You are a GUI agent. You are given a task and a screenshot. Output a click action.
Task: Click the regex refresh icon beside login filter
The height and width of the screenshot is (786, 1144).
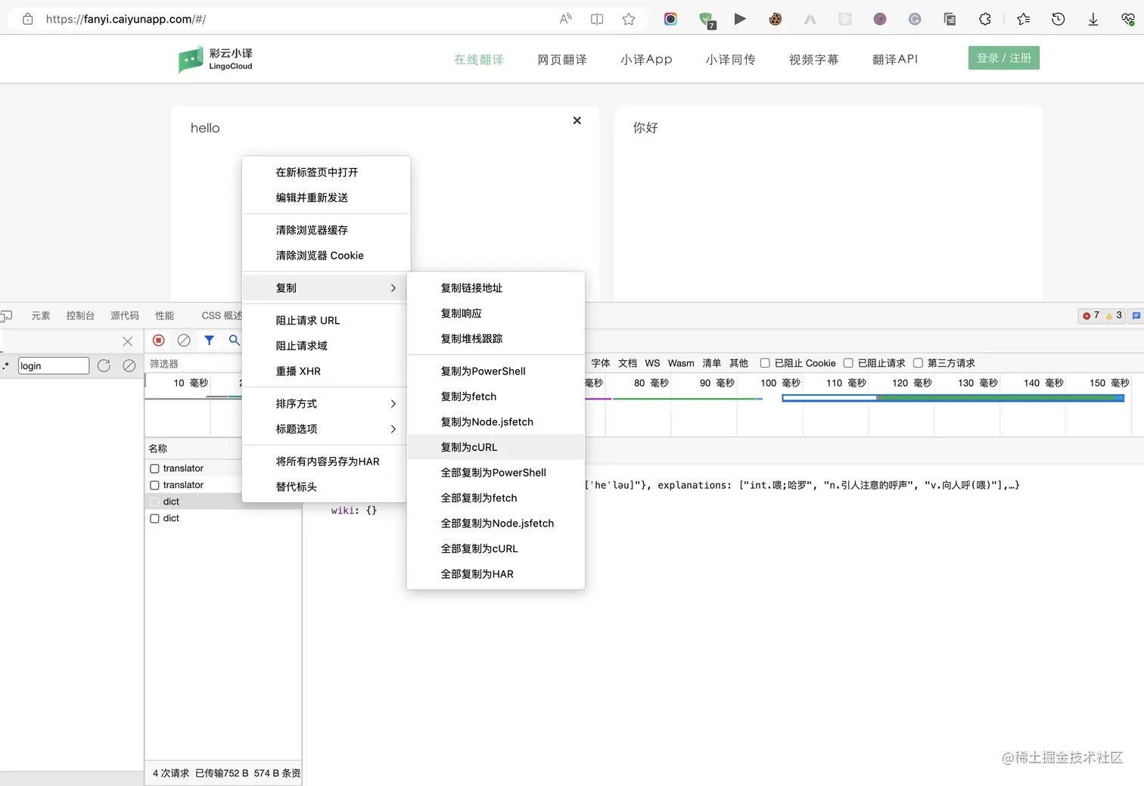(104, 365)
